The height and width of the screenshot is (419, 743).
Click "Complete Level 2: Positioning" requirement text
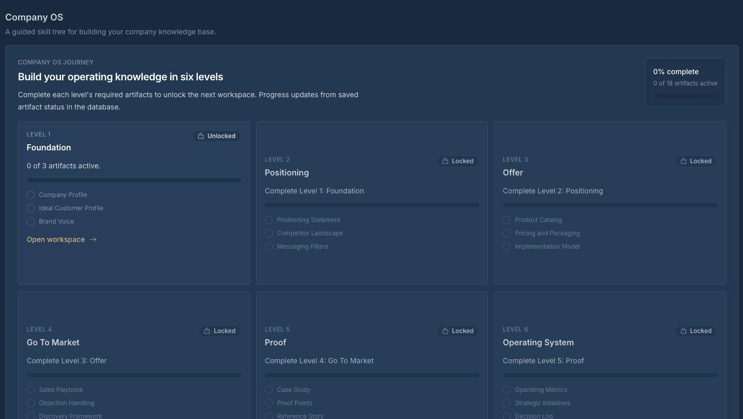(x=553, y=191)
